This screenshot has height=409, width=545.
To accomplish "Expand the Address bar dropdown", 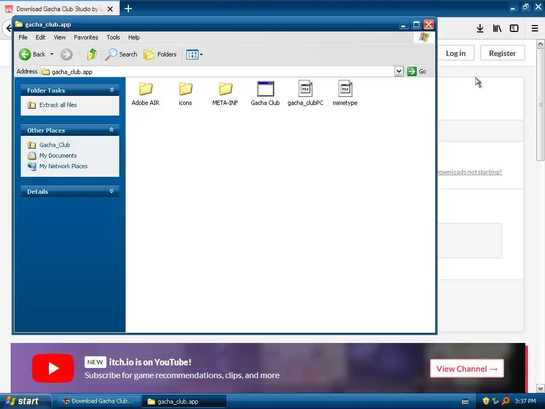I will click(x=399, y=71).
